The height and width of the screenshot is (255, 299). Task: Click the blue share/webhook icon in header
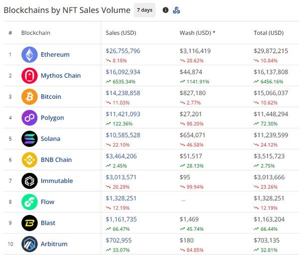coord(176,10)
